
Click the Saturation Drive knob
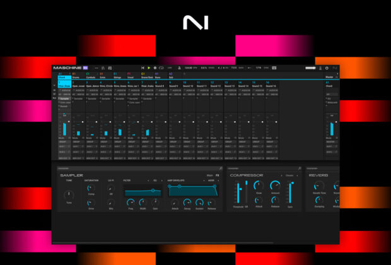(x=91, y=203)
